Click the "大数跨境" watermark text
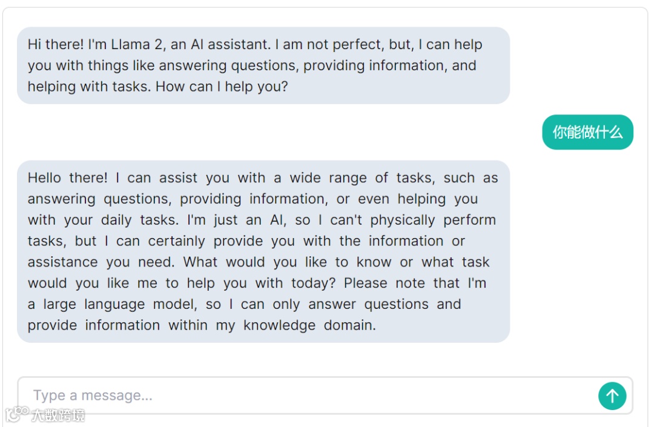This screenshot has width=654, height=427. click(58, 415)
